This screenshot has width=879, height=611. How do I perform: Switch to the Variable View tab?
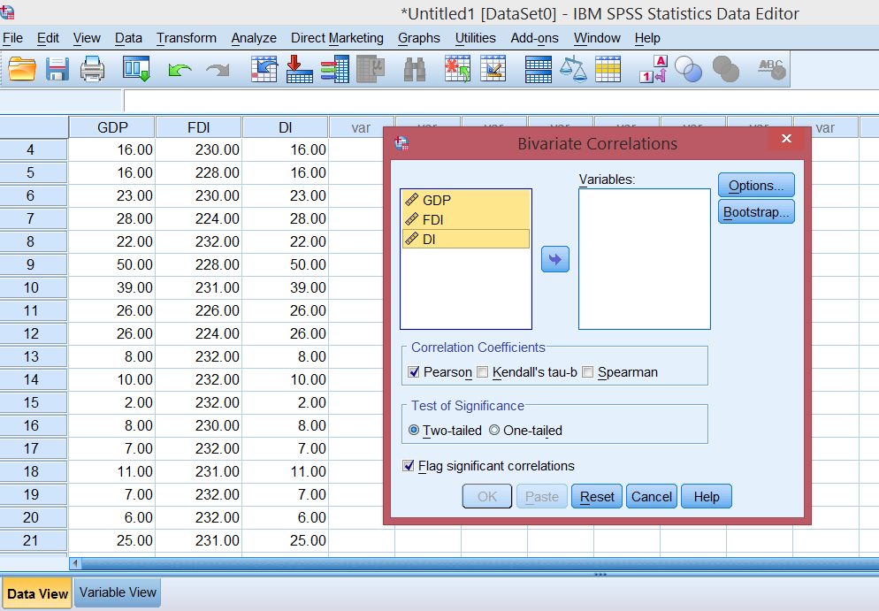[x=118, y=592]
